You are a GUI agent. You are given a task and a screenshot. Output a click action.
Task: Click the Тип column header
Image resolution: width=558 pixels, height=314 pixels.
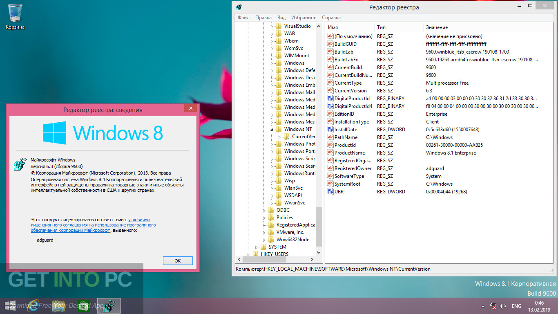click(x=399, y=27)
